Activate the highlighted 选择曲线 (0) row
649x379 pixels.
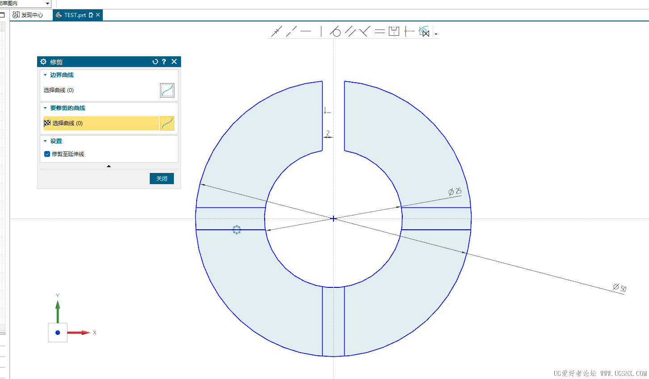click(101, 123)
